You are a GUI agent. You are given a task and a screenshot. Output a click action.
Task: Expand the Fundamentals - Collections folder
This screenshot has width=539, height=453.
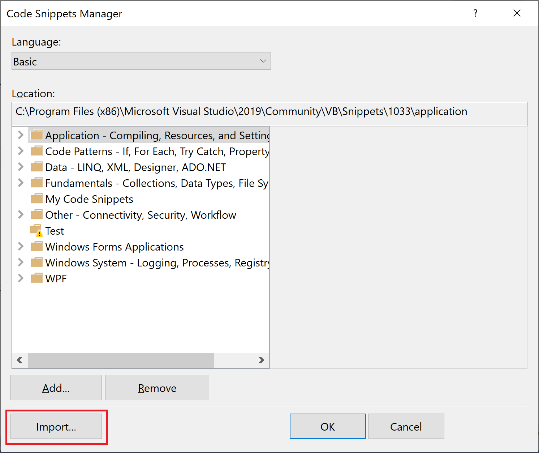[21, 183]
